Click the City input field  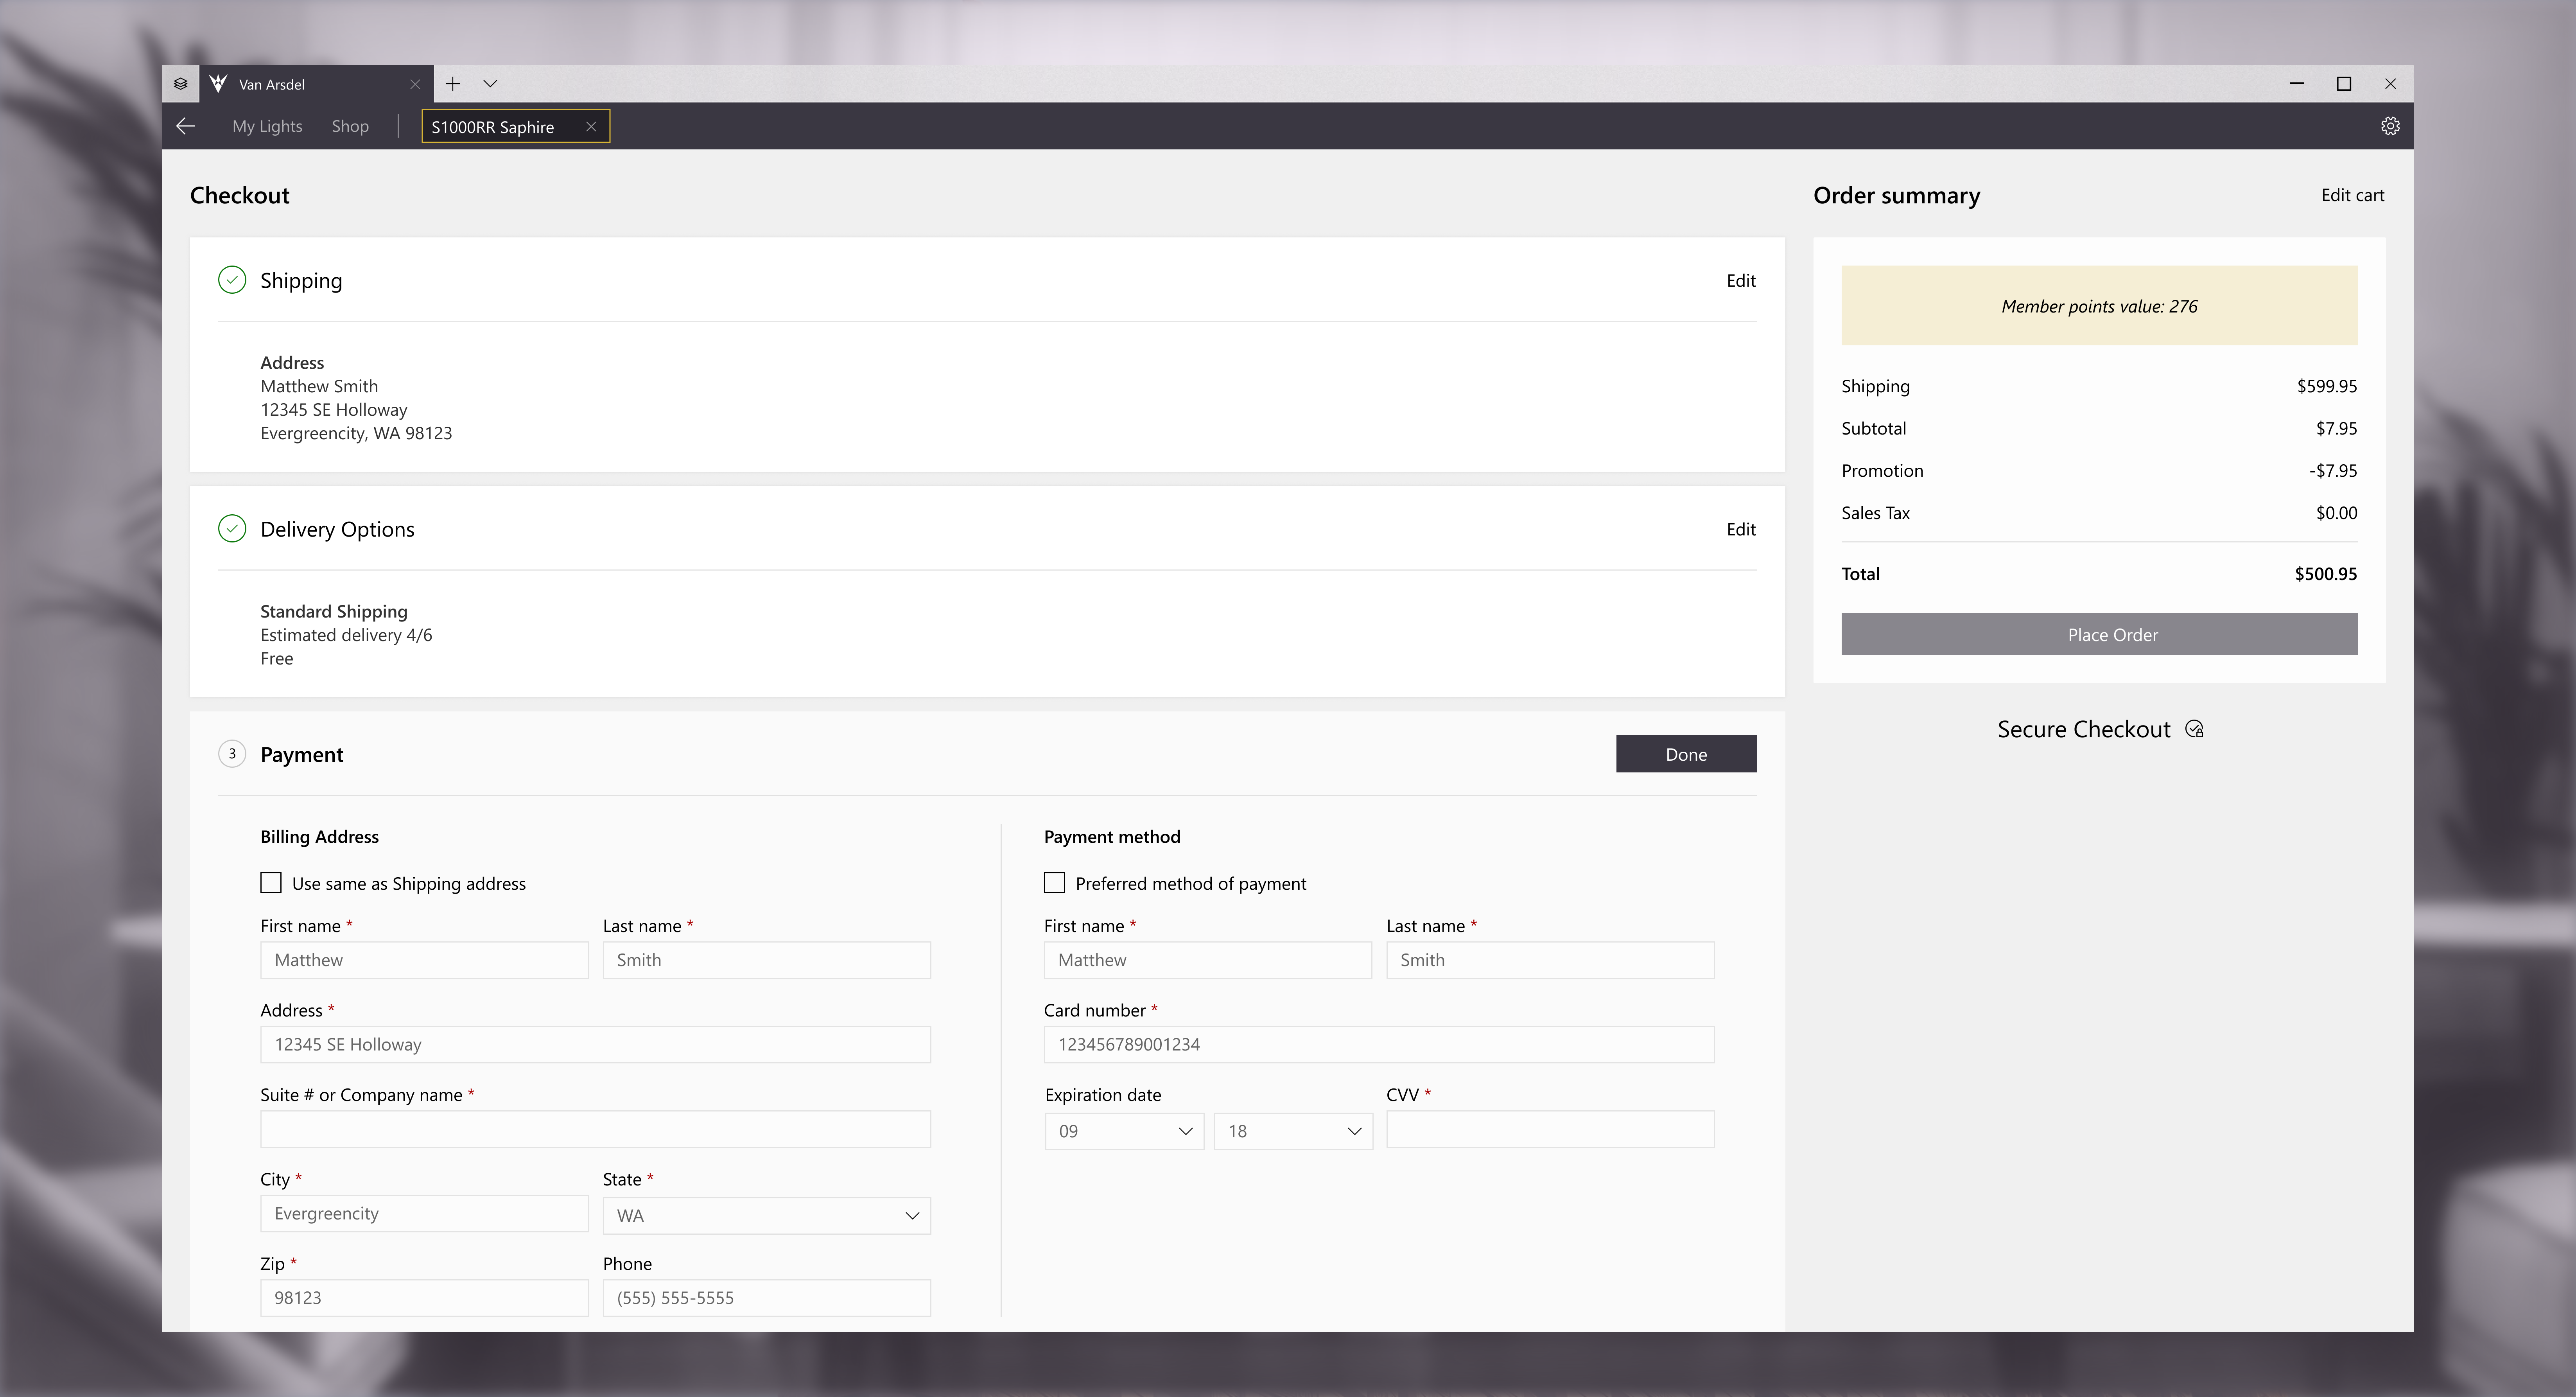[x=424, y=1213]
